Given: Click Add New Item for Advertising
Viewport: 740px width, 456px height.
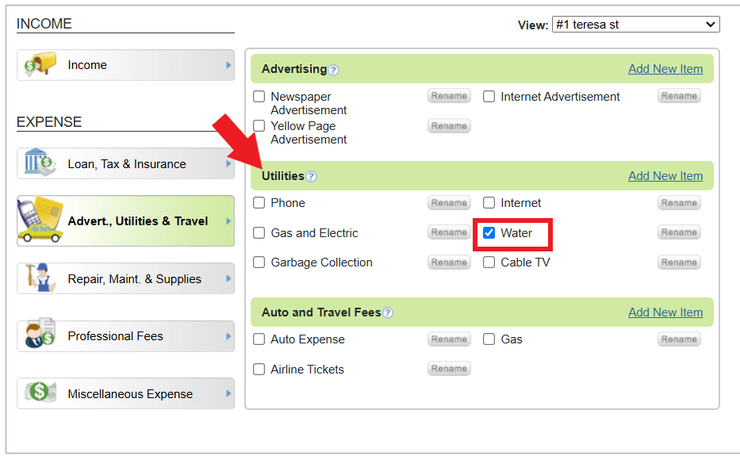Looking at the screenshot, I should 665,69.
